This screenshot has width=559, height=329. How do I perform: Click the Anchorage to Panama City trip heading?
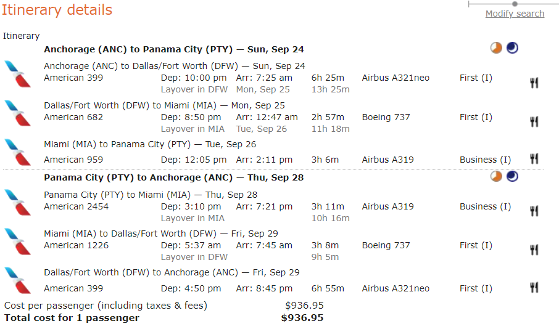click(x=173, y=49)
